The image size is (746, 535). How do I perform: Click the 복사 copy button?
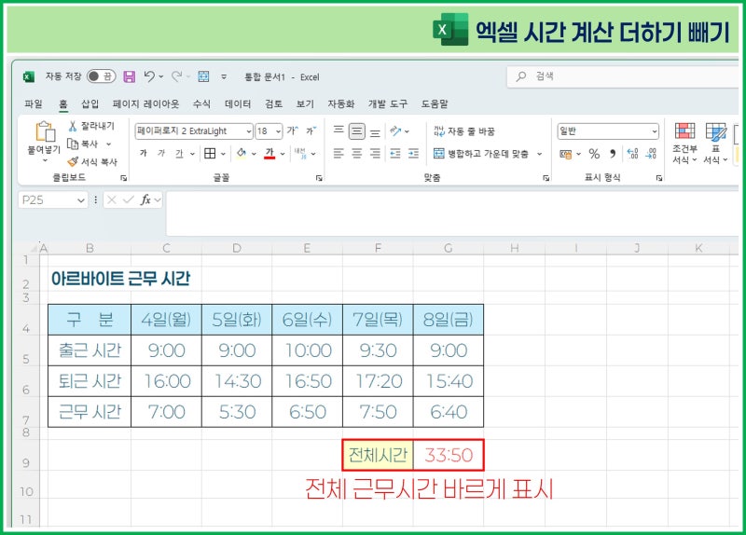[83, 144]
